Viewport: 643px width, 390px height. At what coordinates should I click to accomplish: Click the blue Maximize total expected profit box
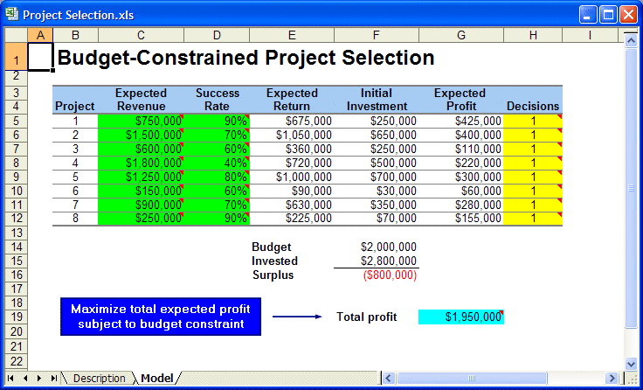coord(161,317)
